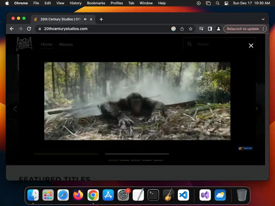Open Chrome from the dock
Viewport: 275px width, 206px height.
(x=93, y=195)
